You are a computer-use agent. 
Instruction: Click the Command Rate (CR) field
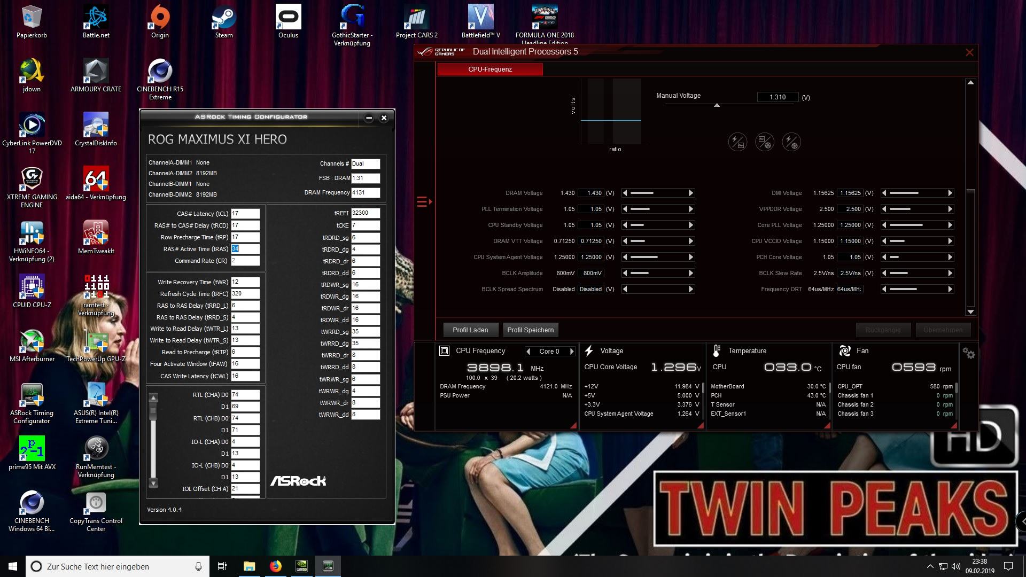coord(245,261)
